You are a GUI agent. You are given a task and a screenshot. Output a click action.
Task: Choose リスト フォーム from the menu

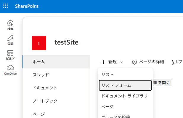tap(125, 85)
